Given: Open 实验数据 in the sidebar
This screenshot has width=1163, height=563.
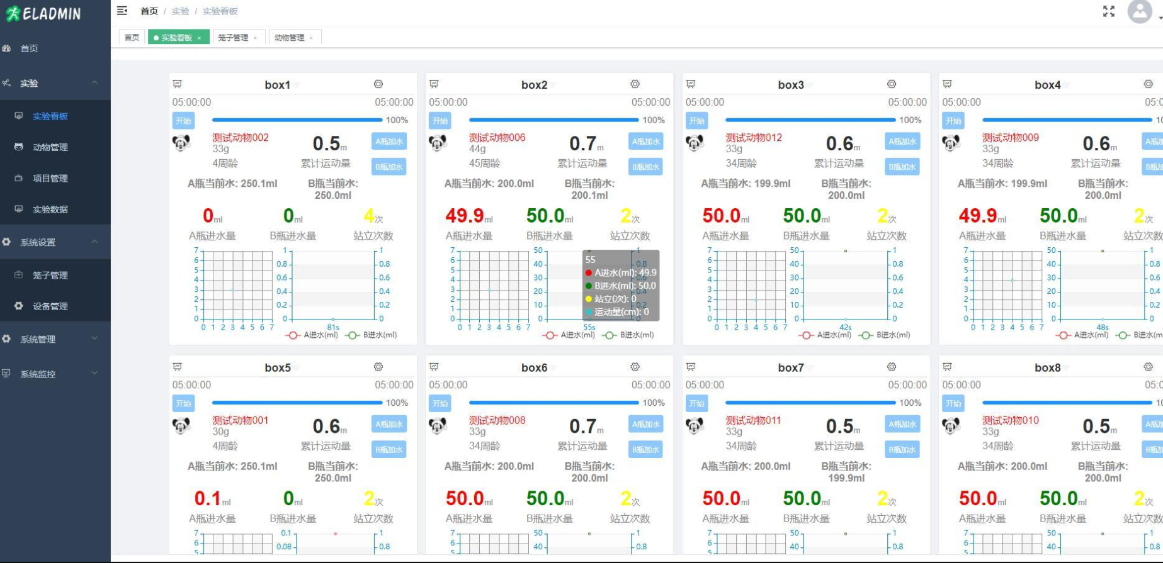Looking at the screenshot, I should [x=55, y=209].
